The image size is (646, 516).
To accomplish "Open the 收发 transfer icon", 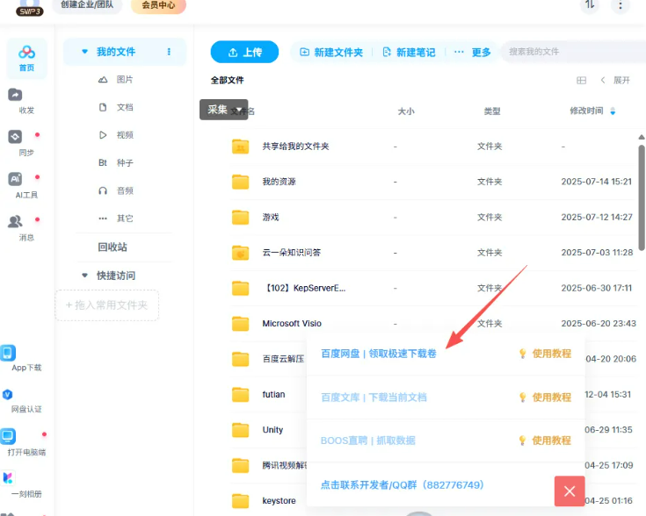I will tap(16, 97).
